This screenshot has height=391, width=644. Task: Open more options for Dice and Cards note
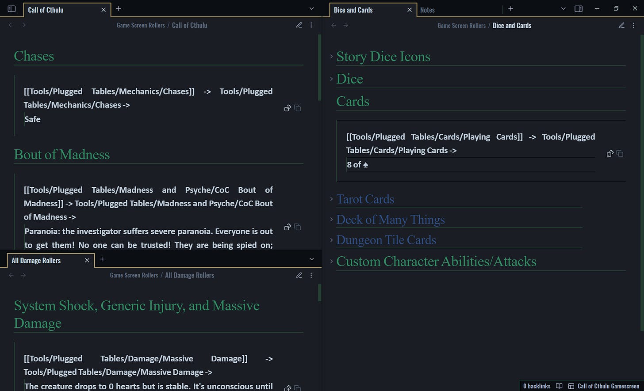point(634,25)
